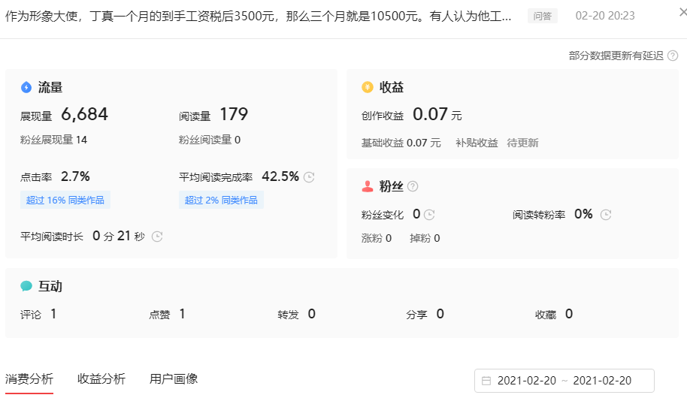Click clock icon next to 阅读转粉率 0%
Screen dimensions: 687x404
tap(606, 215)
